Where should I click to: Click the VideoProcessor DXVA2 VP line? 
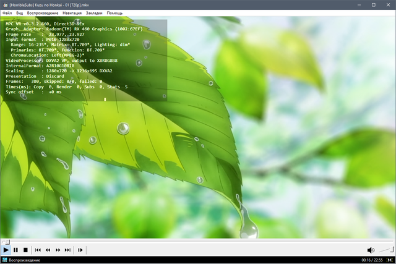coord(61,61)
